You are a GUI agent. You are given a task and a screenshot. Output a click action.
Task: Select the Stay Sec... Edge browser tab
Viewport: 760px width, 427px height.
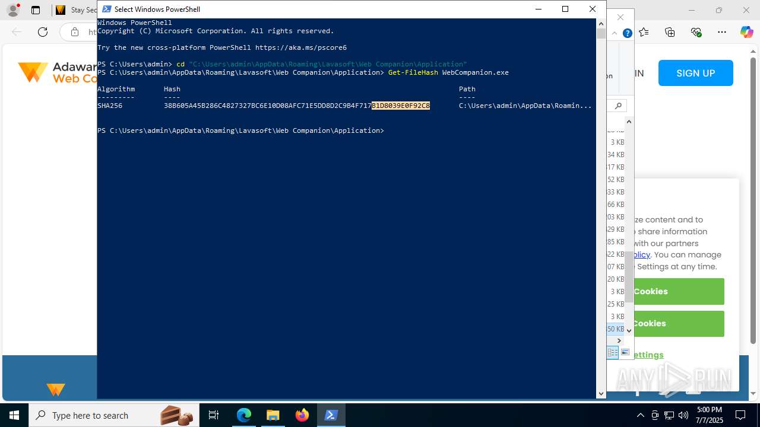pos(76,10)
